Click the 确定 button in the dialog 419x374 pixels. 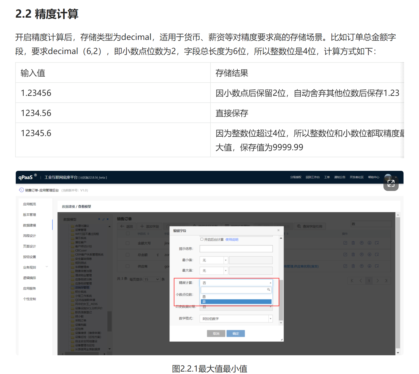point(236,334)
